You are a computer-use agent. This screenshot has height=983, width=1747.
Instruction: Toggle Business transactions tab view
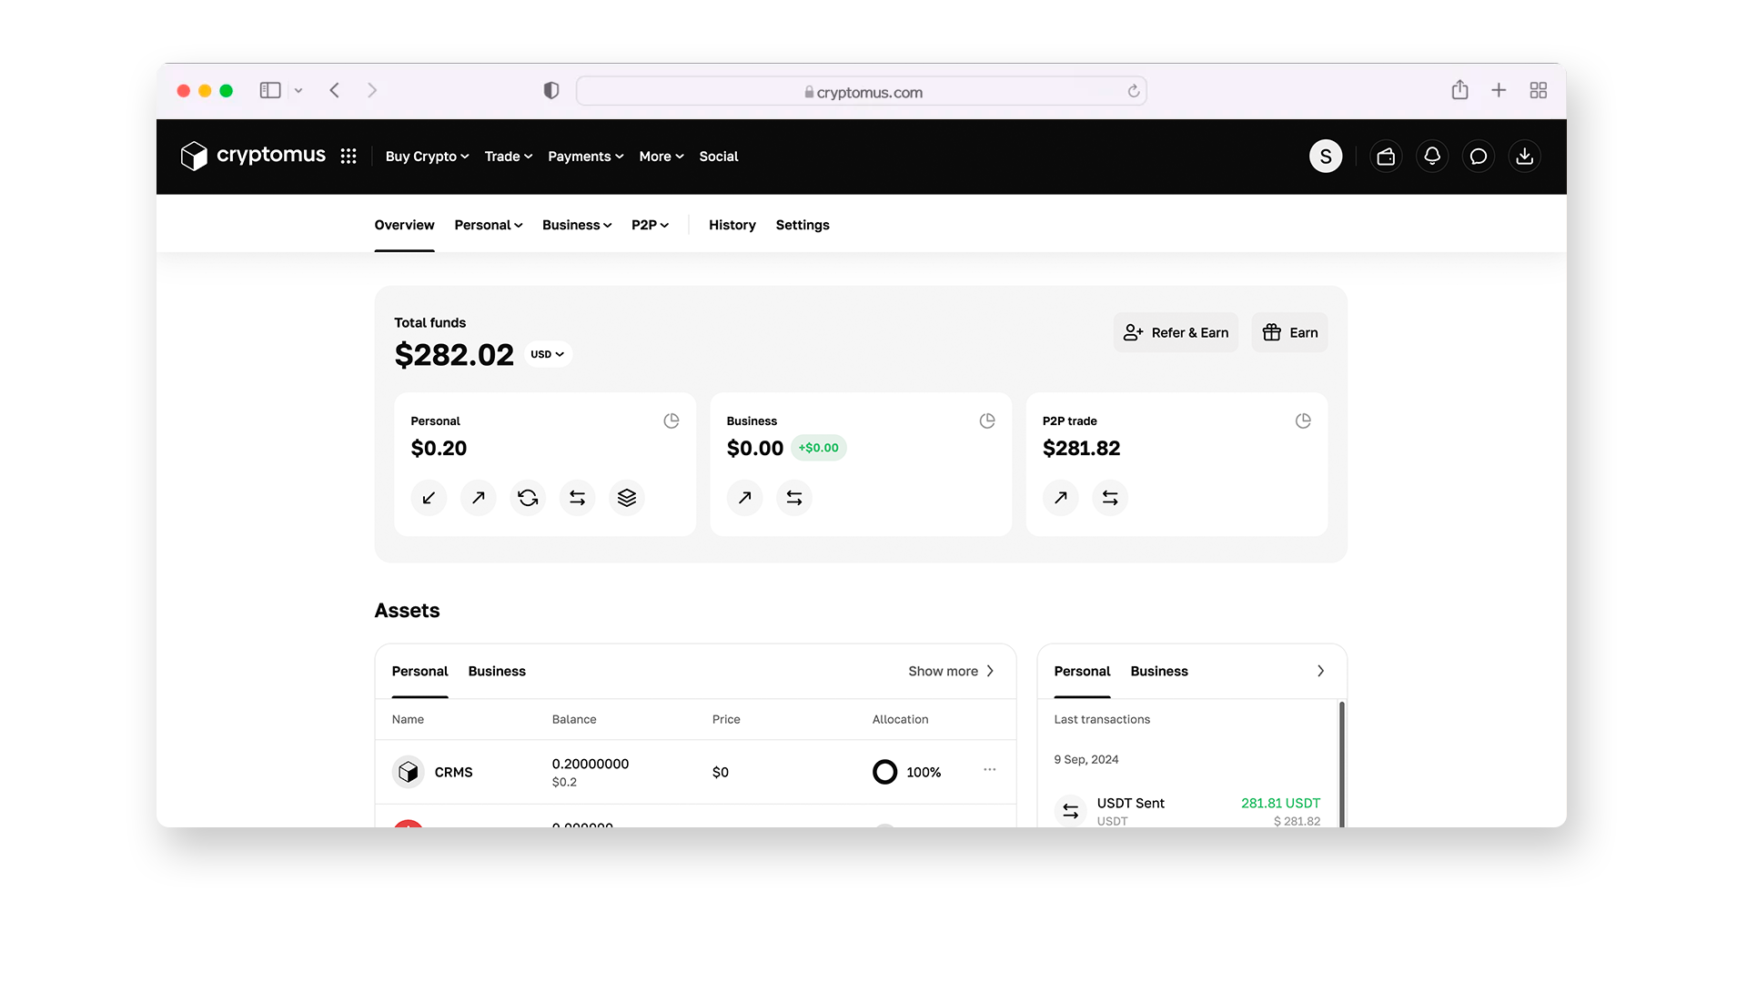coord(1158,671)
